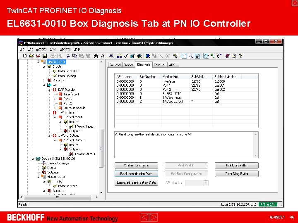Click the Module Difference button
Image resolution: width=298 pixels, height=223 pixels.
pos(136,165)
